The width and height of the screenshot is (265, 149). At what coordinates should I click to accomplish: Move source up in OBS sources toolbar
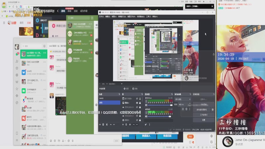(x=134, y=125)
